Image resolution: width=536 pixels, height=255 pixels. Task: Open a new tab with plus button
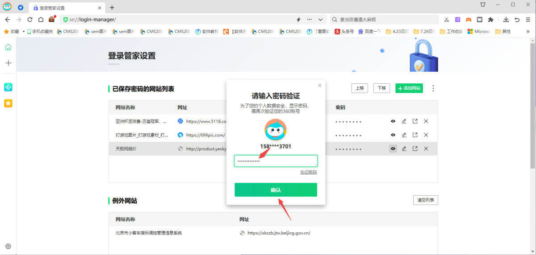click(x=112, y=8)
